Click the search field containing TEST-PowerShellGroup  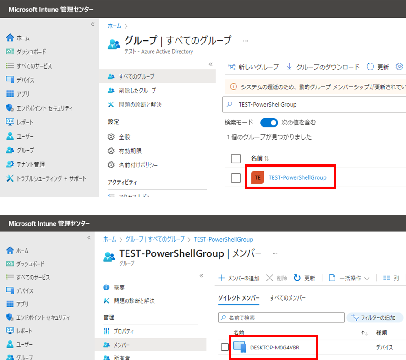point(314,104)
